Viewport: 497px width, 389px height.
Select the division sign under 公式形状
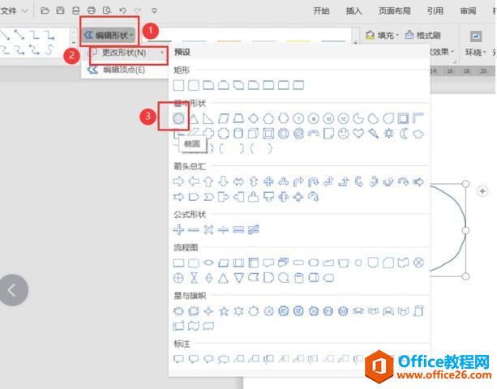pos(224,229)
